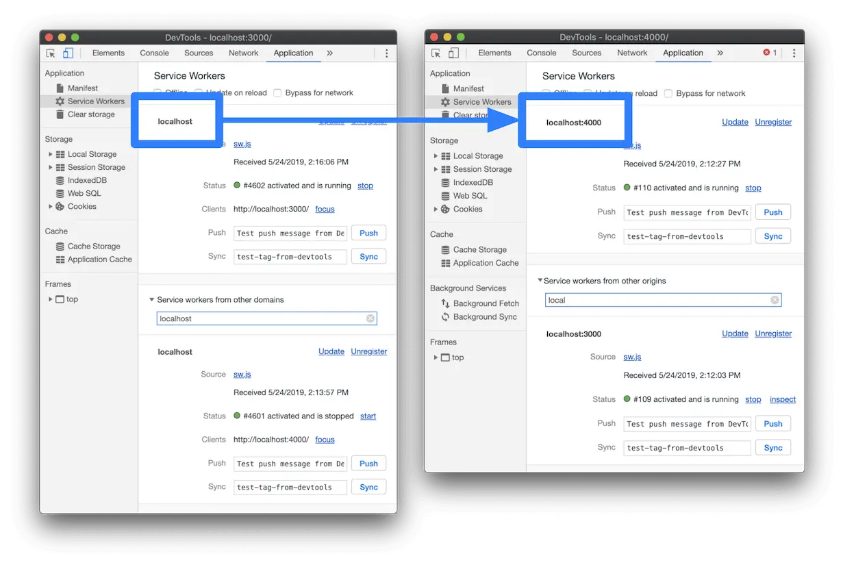Open Application tab in localhost:3000 window
856x567 pixels.
(293, 53)
